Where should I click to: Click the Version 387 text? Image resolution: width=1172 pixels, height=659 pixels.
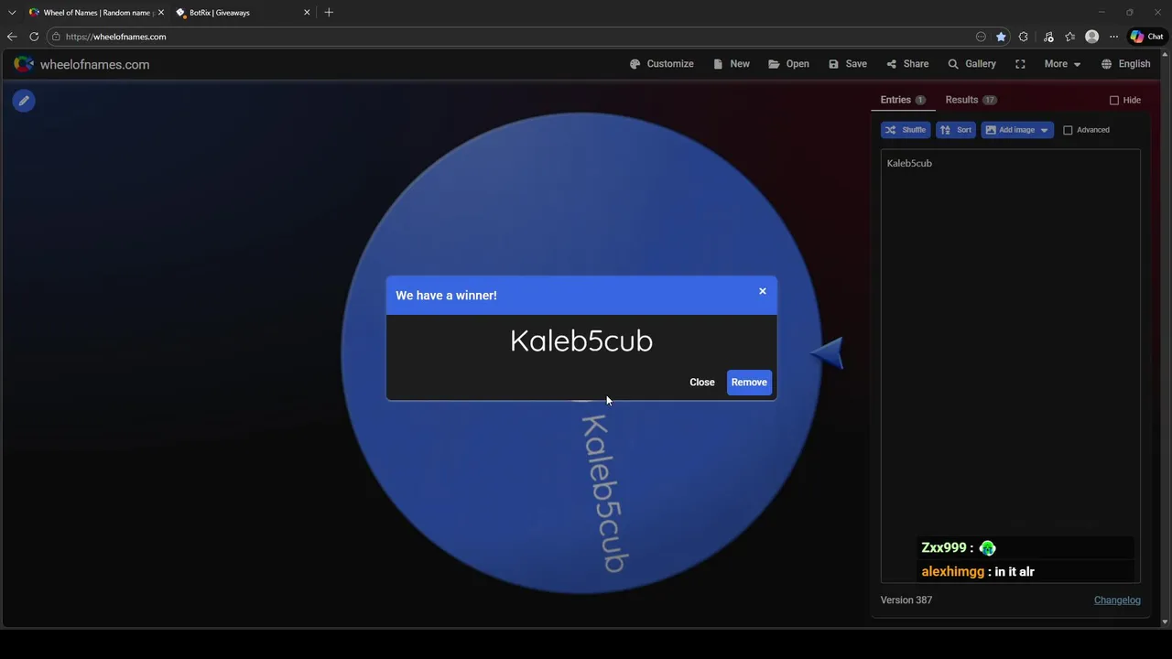tap(906, 600)
